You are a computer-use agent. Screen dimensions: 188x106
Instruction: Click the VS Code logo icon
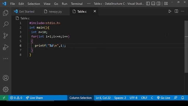click(x=4, y=4)
